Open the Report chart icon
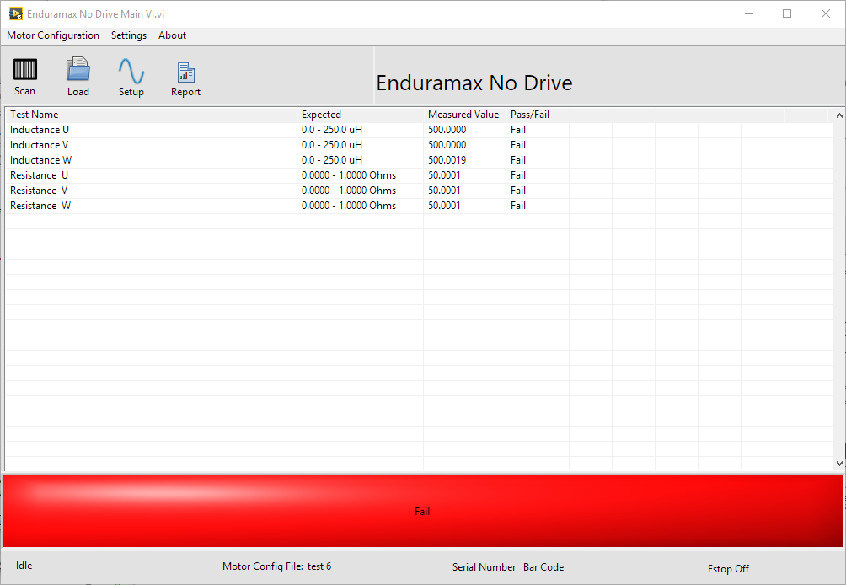The height and width of the screenshot is (585, 846). coord(185,72)
